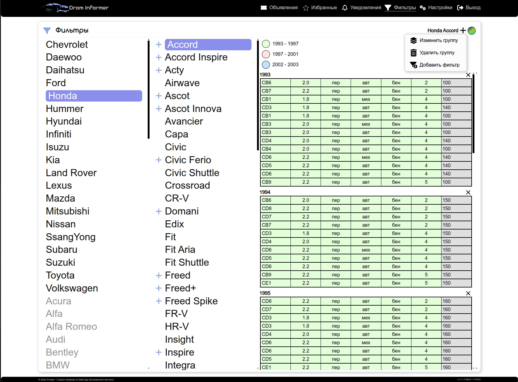The image size is (518, 382).
Task: Expand Inspire with its plus icon
Action: point(159,353)
